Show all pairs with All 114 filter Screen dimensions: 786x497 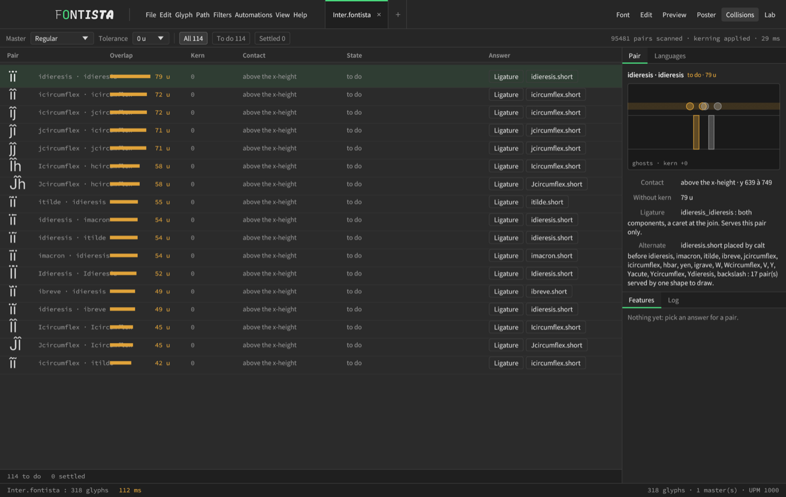tap(193, 38)
